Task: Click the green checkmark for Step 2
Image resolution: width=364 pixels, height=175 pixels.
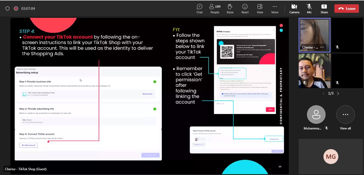Action: click(x=155, y=109)
